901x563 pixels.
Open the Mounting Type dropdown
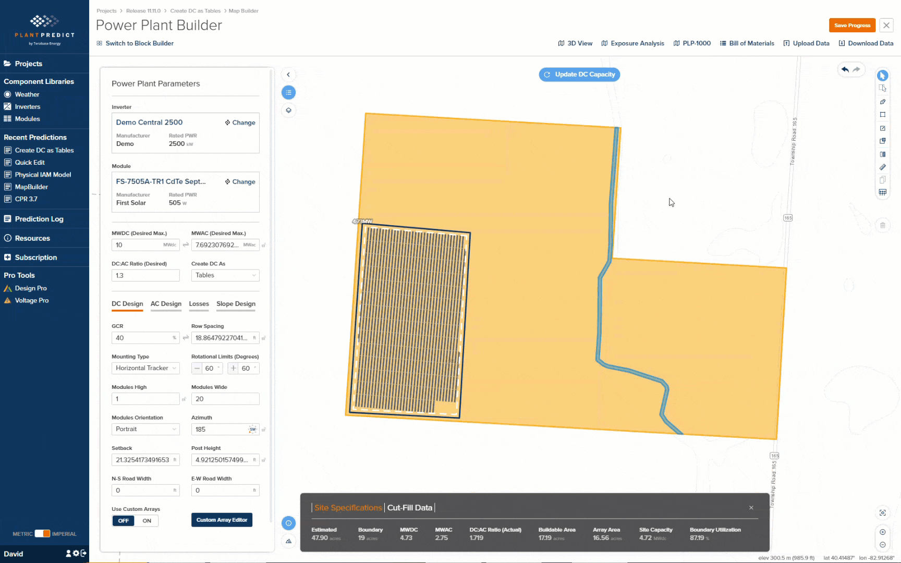tap(145, 368)
